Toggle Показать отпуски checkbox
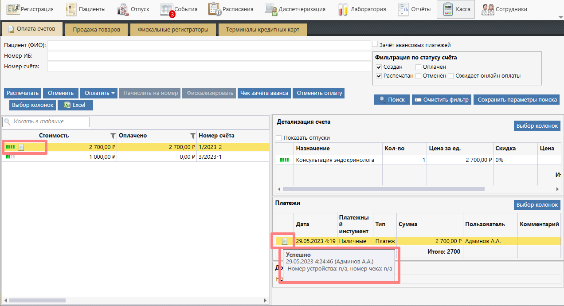The width and height of the screenshot is (564, 306). coord(279,137)
